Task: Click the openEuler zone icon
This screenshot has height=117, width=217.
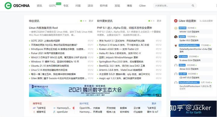Action: pyautogui.click(x=54, y=112)
